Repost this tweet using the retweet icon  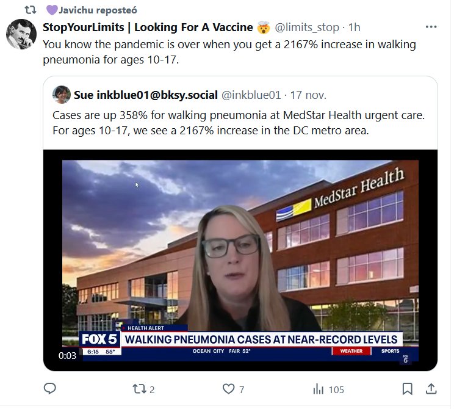tap(139, 389)
